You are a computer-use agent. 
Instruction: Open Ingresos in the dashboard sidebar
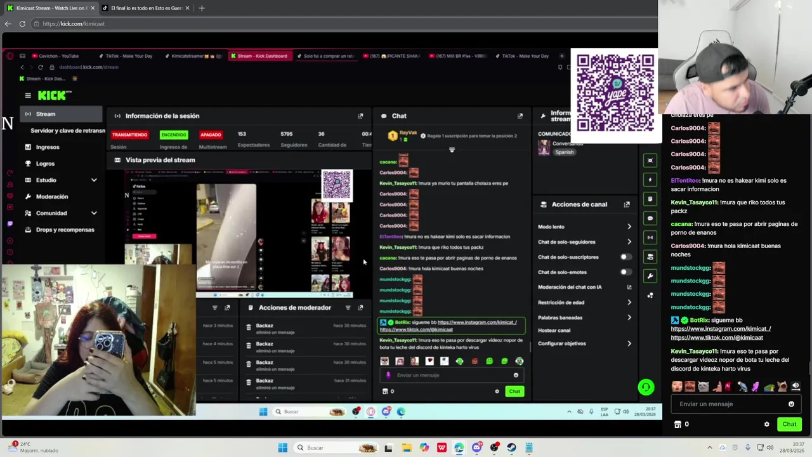pyautogui.click(x=48, y=147)
